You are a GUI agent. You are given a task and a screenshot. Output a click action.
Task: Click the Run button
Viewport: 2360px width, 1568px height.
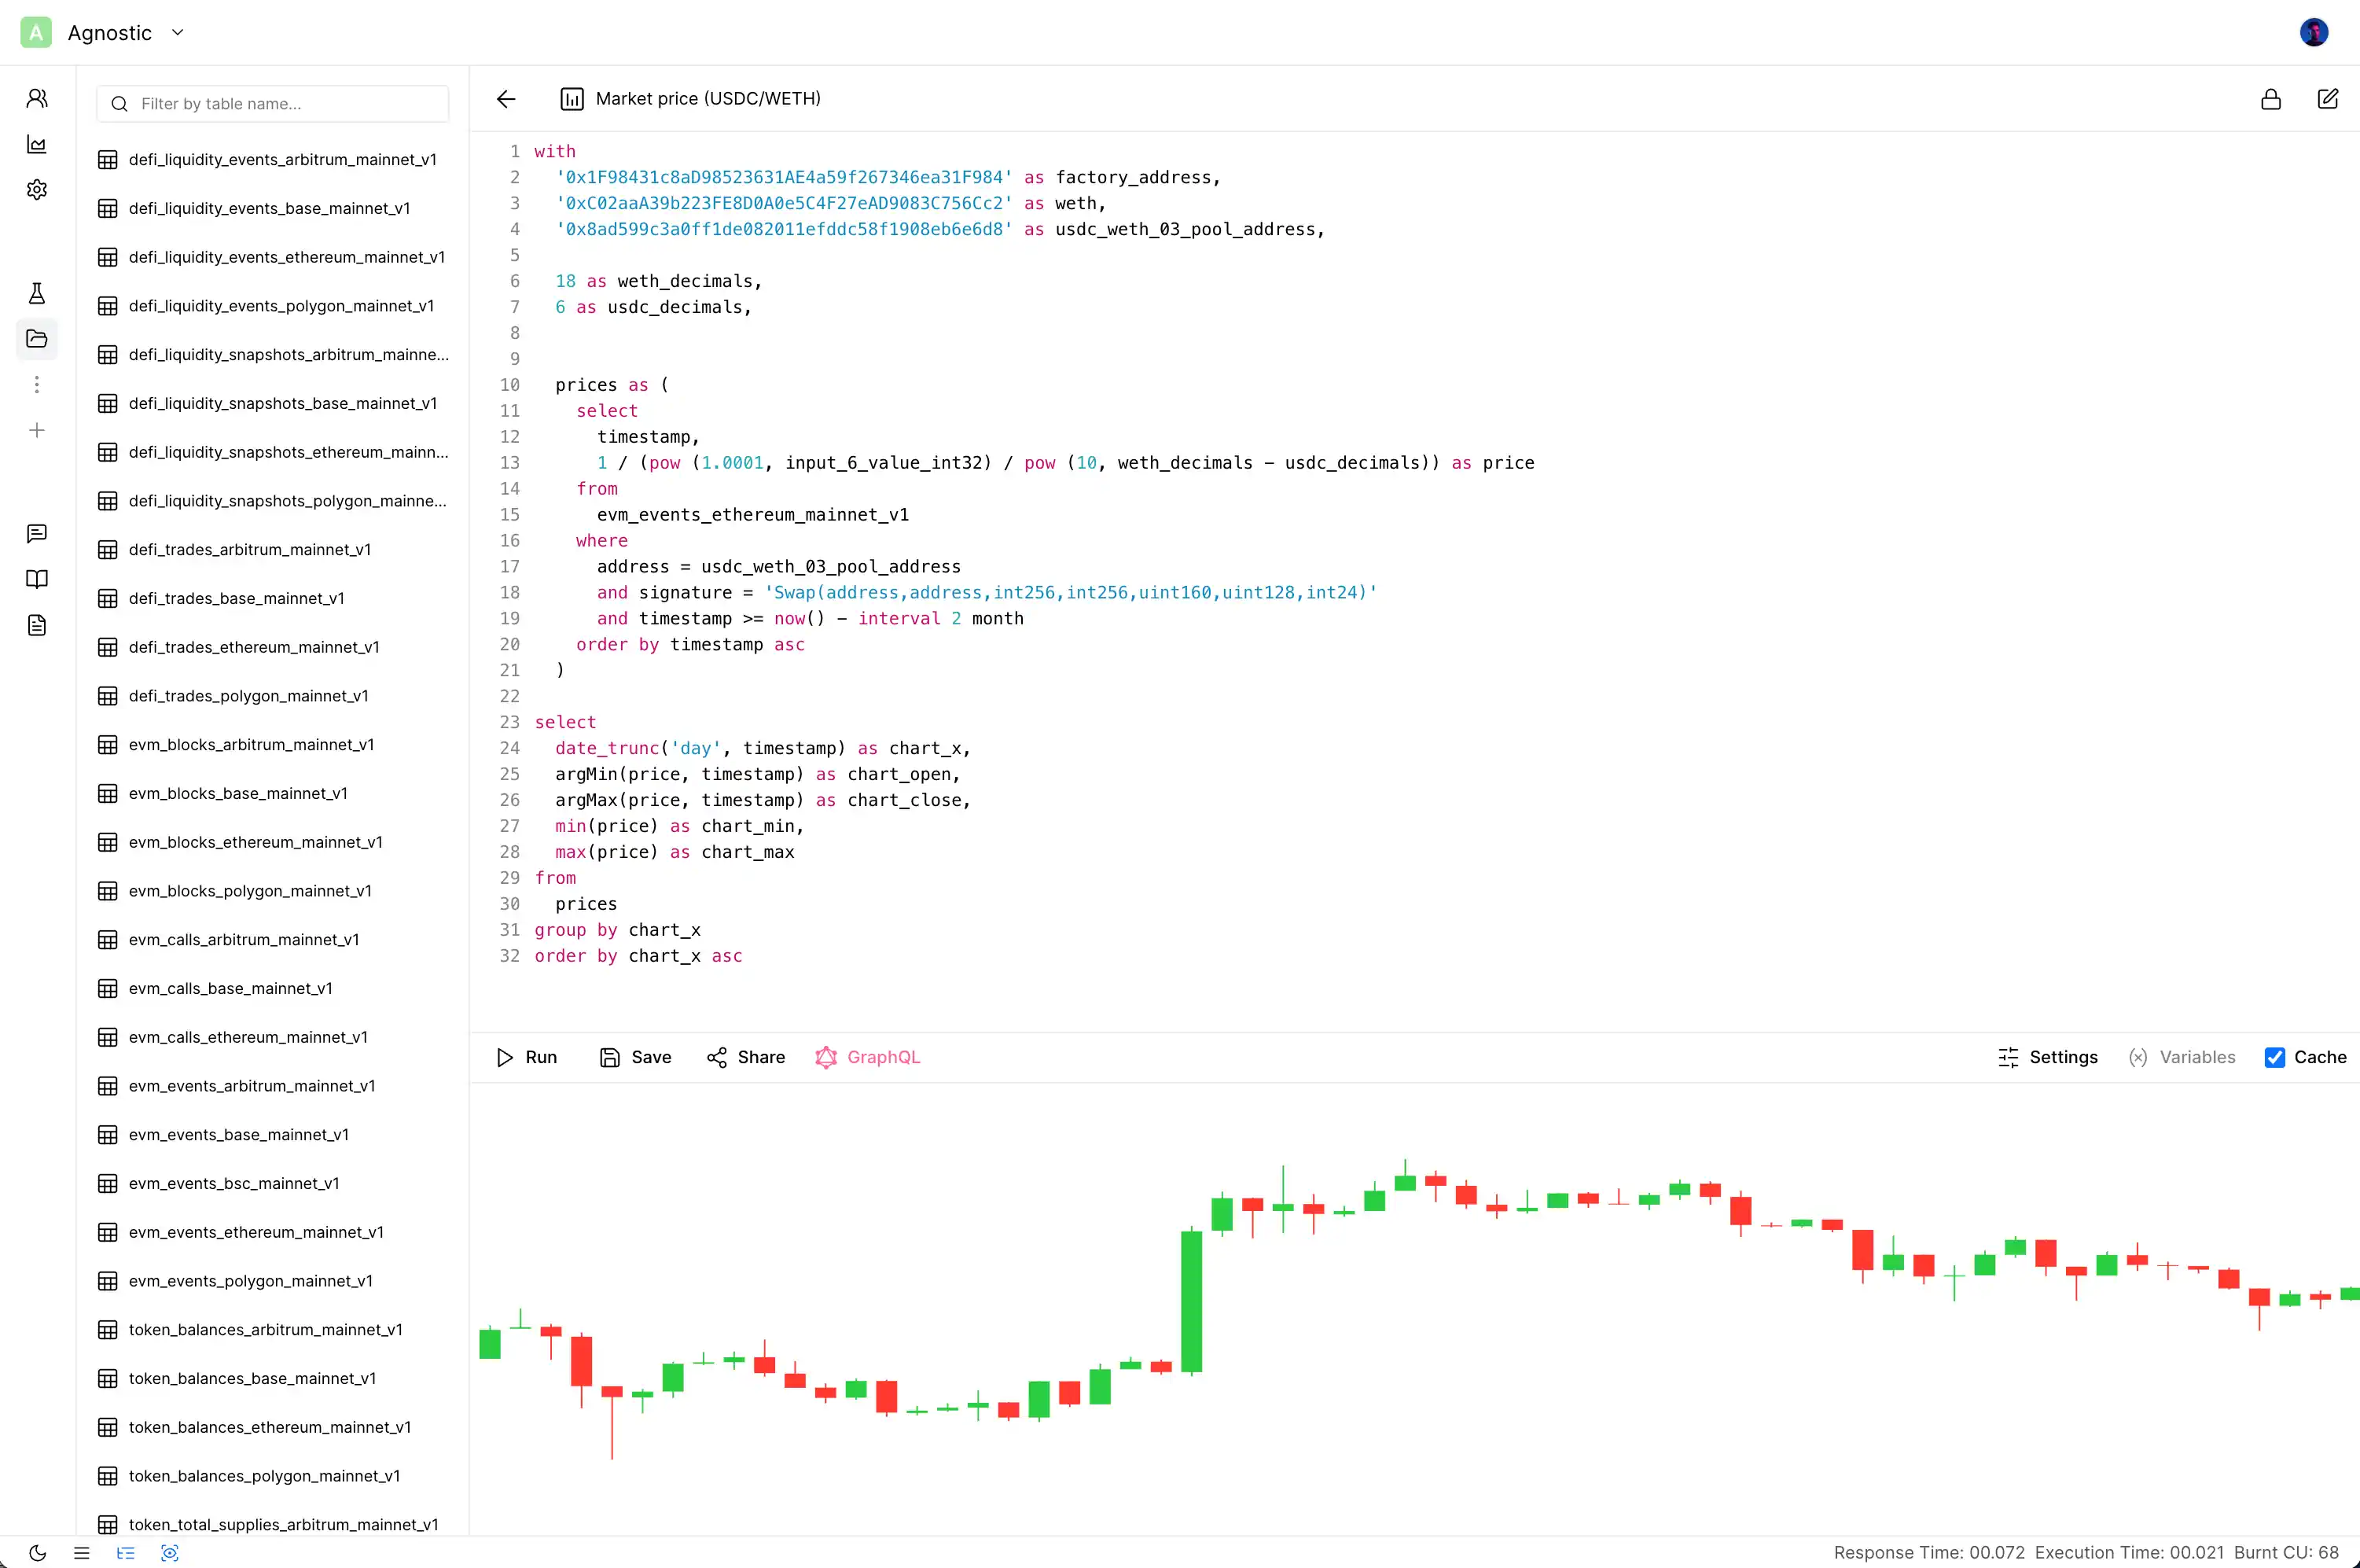point(527,1057)
